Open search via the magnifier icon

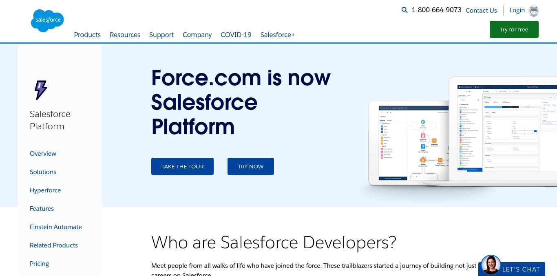pyautogui.click(x=404, y=10)
